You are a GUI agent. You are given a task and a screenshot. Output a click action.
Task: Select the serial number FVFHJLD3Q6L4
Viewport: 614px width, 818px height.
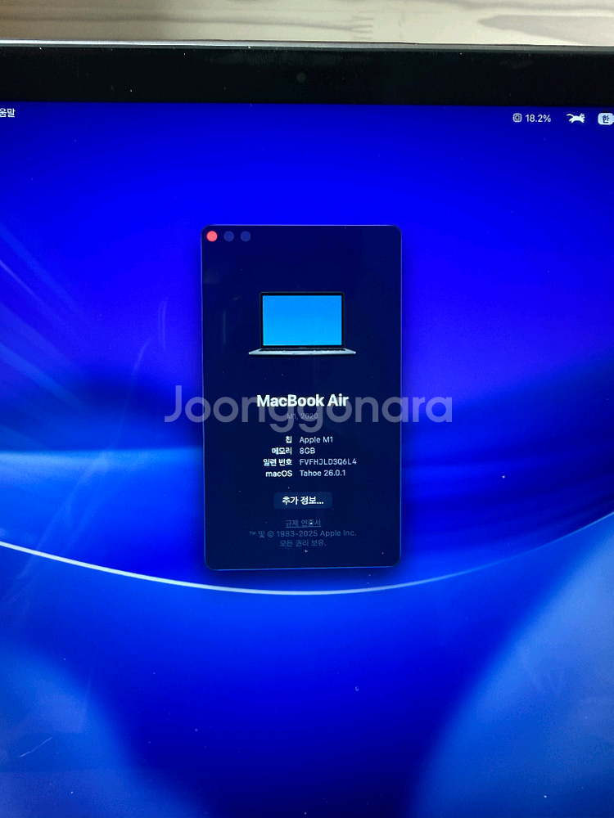pyautogui.click(x=327, y=461)
